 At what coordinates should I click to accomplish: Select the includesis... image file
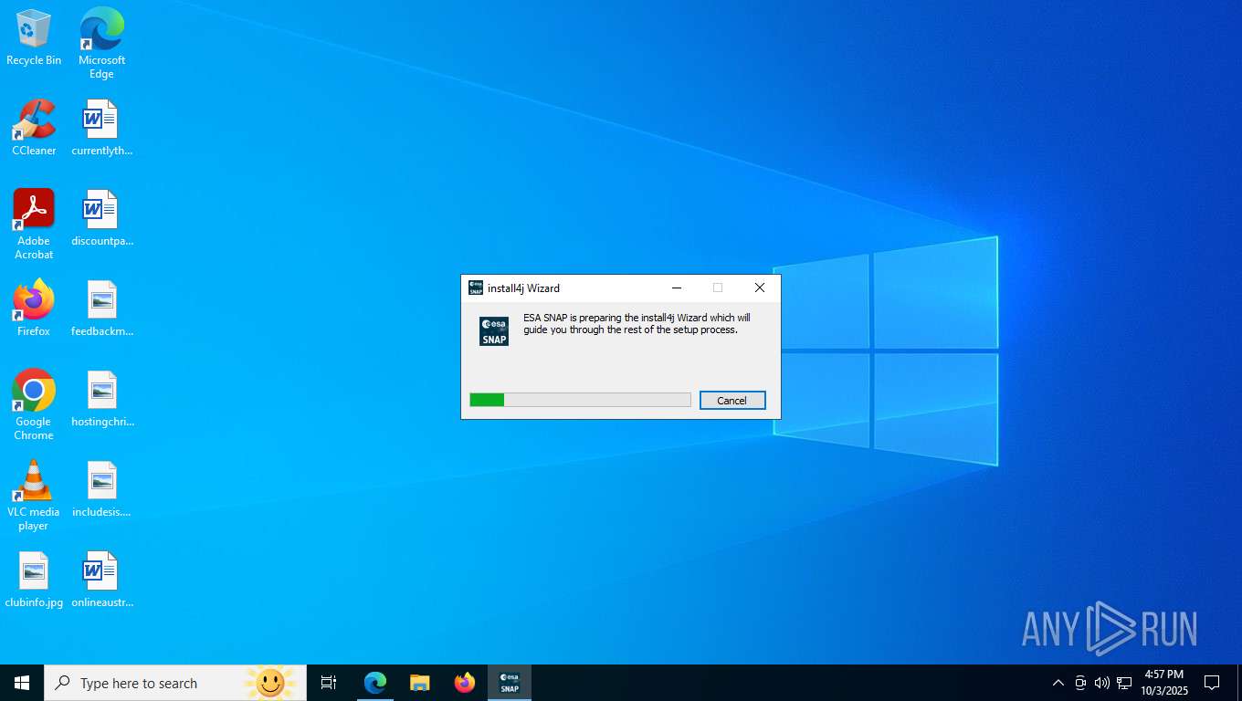click(101, 489)
